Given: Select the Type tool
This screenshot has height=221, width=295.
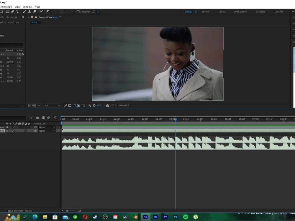Looking at the screenshot, I should coord(18,11).
